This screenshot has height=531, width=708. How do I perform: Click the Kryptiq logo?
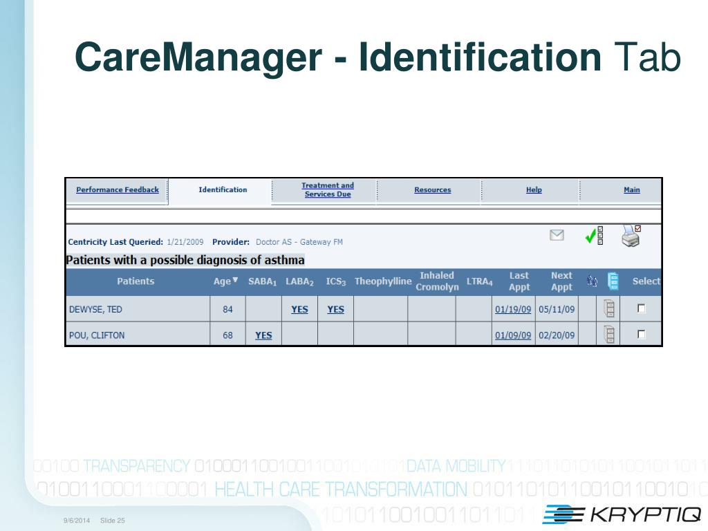(x=622, y=514)
